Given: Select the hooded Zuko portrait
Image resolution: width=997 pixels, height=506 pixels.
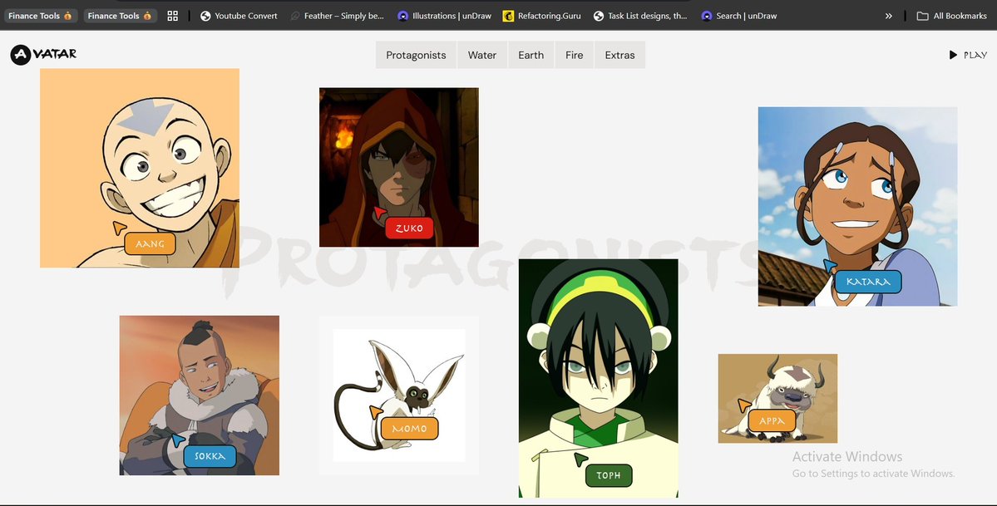Looking at the screenshot, I should (x=398, y=167).
